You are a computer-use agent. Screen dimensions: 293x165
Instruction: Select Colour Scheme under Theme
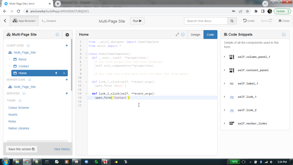tap(19, 108)
